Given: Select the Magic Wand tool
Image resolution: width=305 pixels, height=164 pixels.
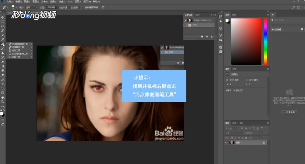Looking at the screenshot, I should (3, 31).
